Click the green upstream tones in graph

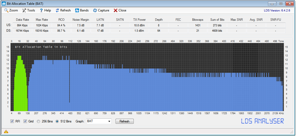coord(20,85)
